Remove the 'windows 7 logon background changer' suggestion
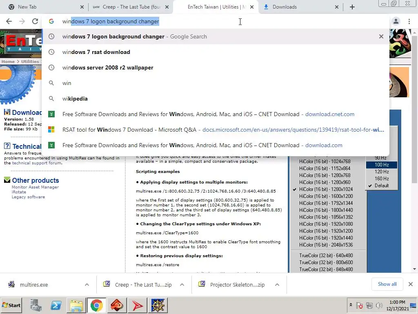The height and width of the screenshot is (314, 418). [x=381, y=36]
